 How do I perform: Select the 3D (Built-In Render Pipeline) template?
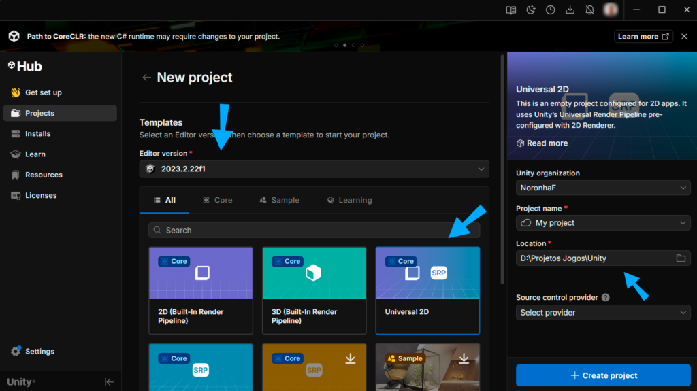point(314,290)
